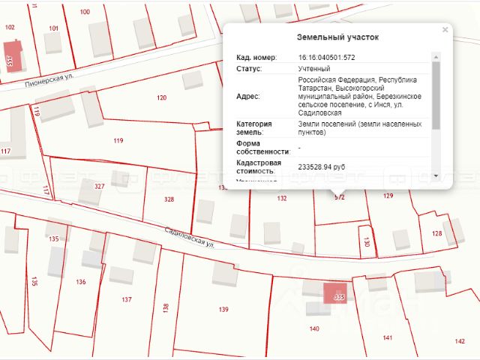
Task: Click the highlighted red building near parcel 140
Action: tap(335, 293)
